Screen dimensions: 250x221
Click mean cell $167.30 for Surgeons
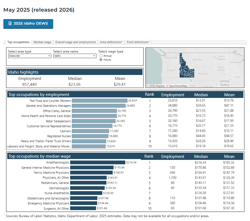[229, 208]
